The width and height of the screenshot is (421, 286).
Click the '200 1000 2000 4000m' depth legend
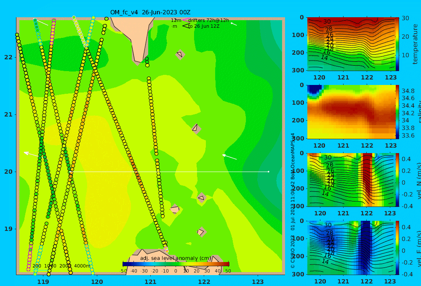(x=61, y=266)
